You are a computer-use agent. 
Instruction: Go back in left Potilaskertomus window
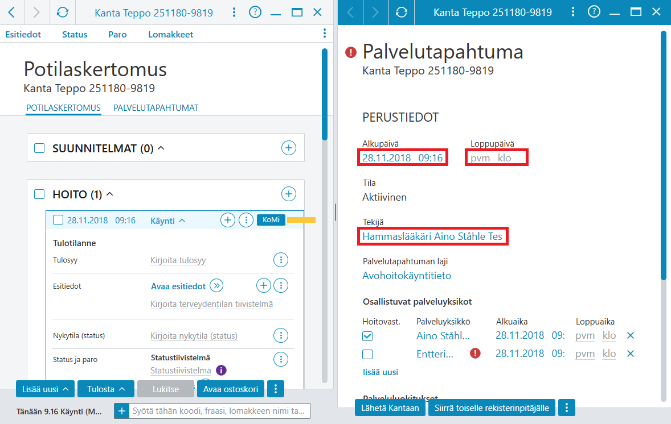(11, 13)
